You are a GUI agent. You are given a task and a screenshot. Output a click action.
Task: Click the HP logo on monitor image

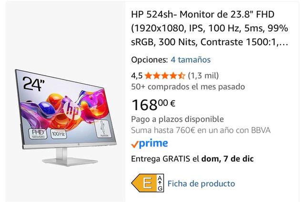(x=71, y=111)
